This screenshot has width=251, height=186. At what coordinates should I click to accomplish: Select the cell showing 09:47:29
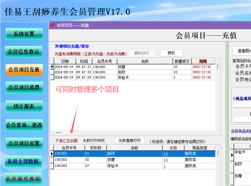[84, 77]
